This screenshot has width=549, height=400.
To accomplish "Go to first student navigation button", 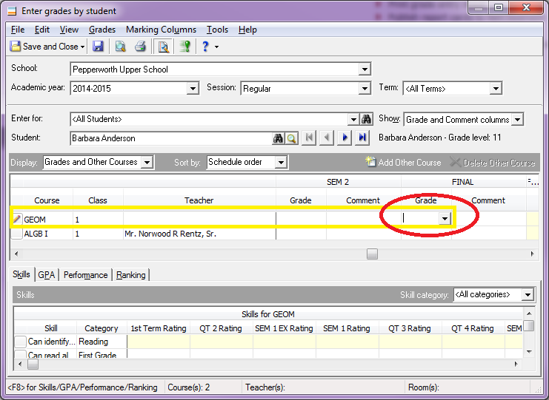I will 309,138.
